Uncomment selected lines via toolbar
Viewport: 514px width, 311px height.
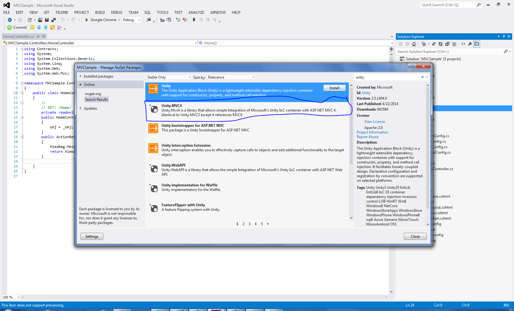coord(185,20)
